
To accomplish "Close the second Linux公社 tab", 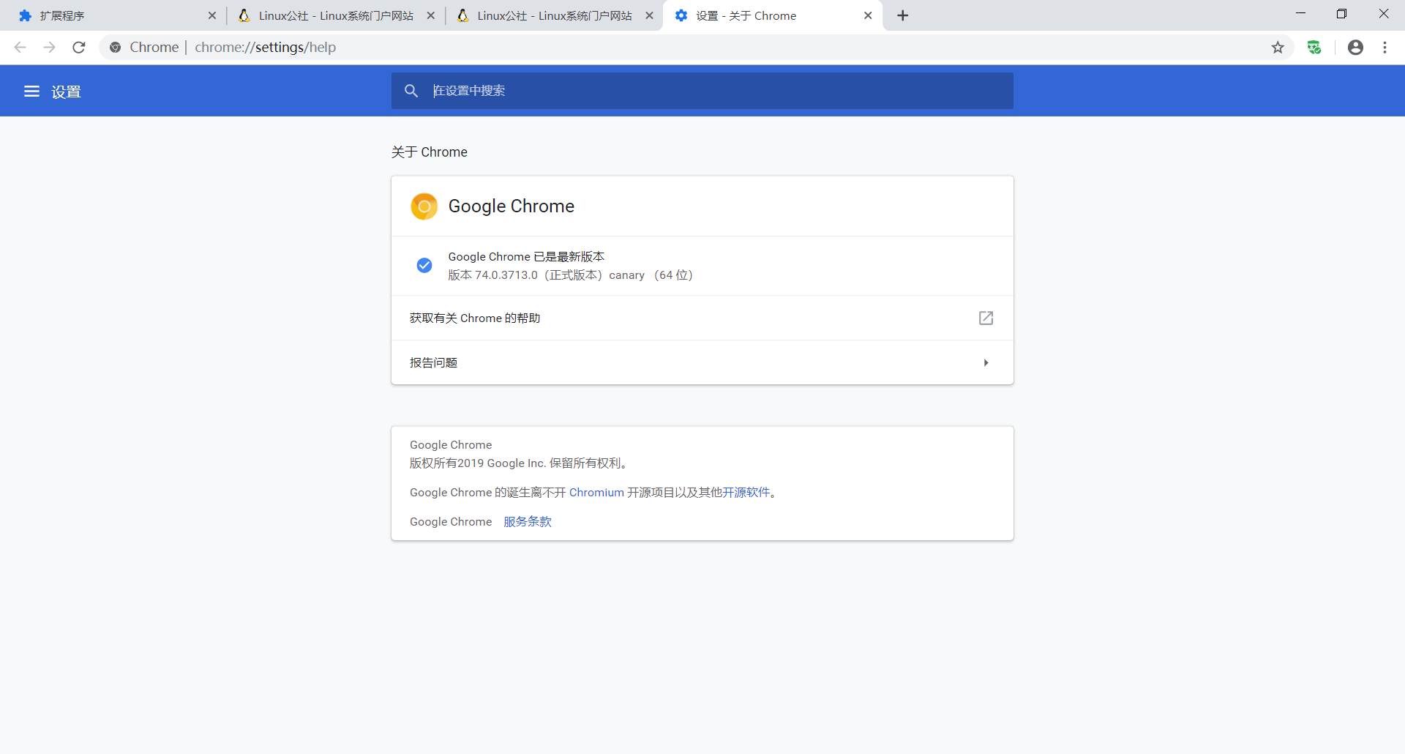I will point(649,15).
